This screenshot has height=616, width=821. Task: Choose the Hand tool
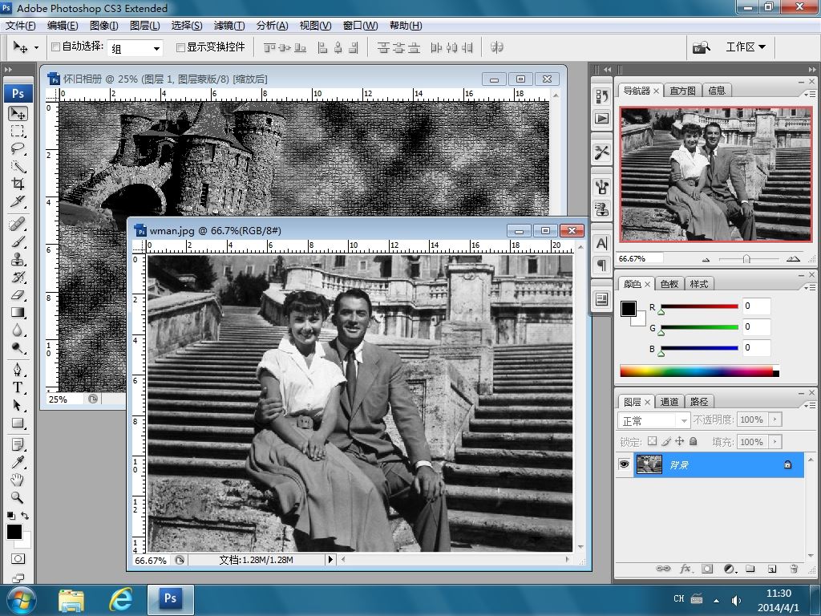click(18, 480)
